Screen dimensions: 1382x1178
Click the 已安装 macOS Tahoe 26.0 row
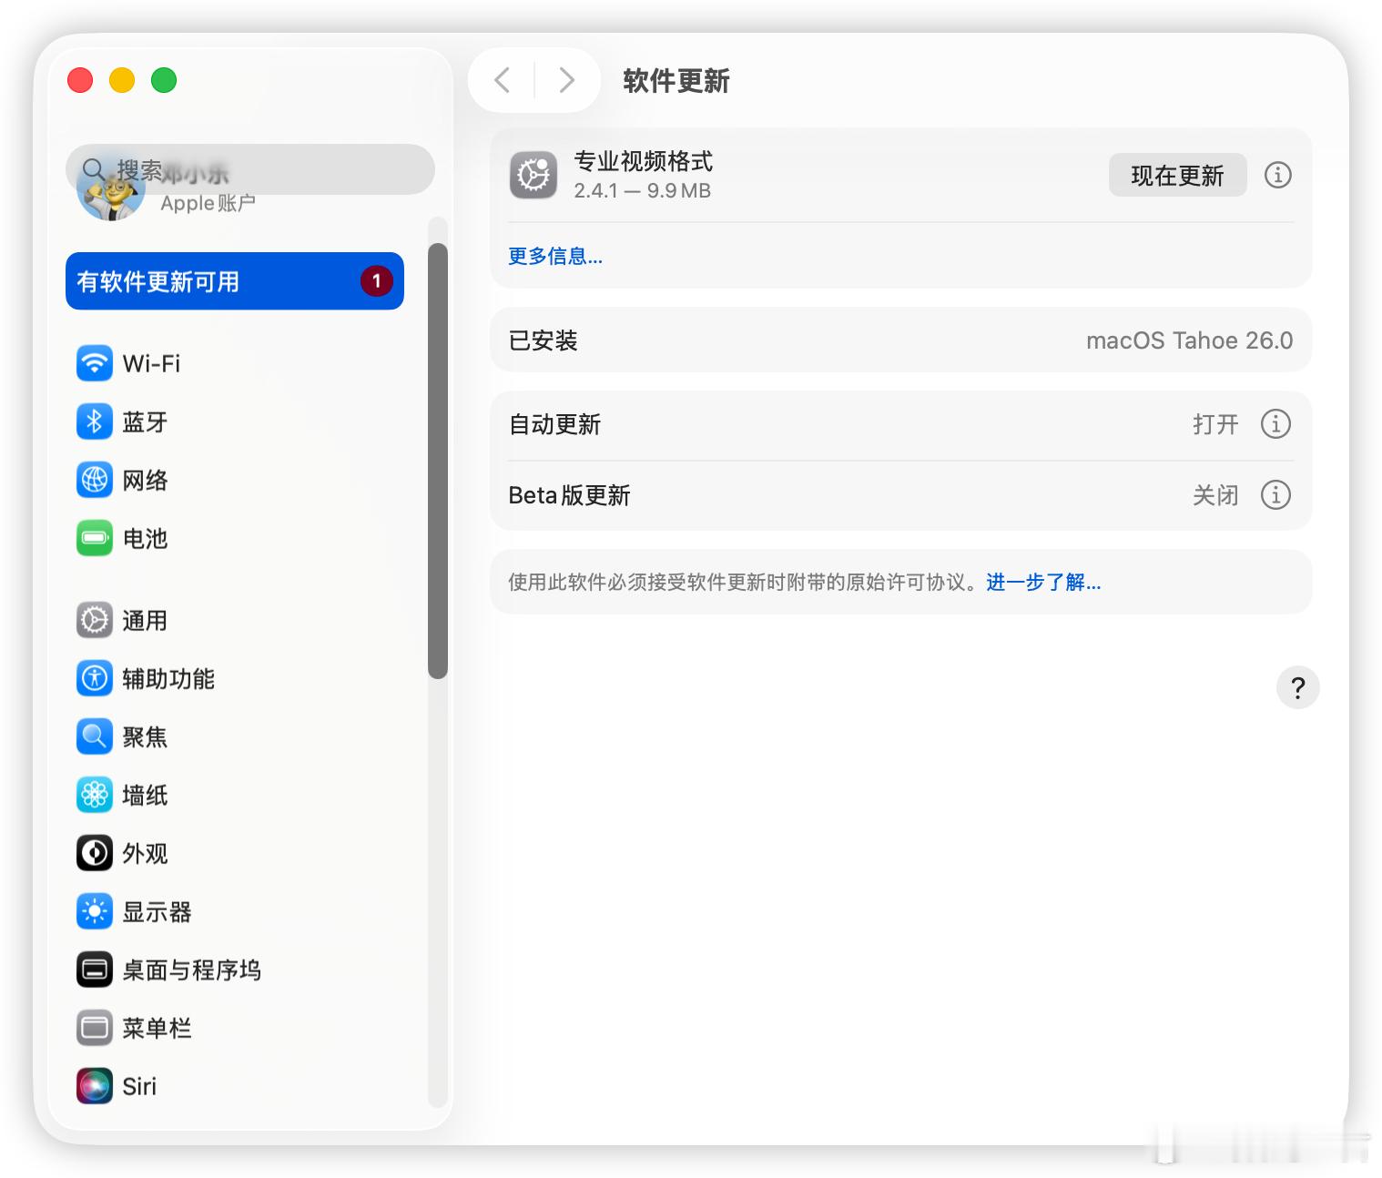[x=901, y=340]
